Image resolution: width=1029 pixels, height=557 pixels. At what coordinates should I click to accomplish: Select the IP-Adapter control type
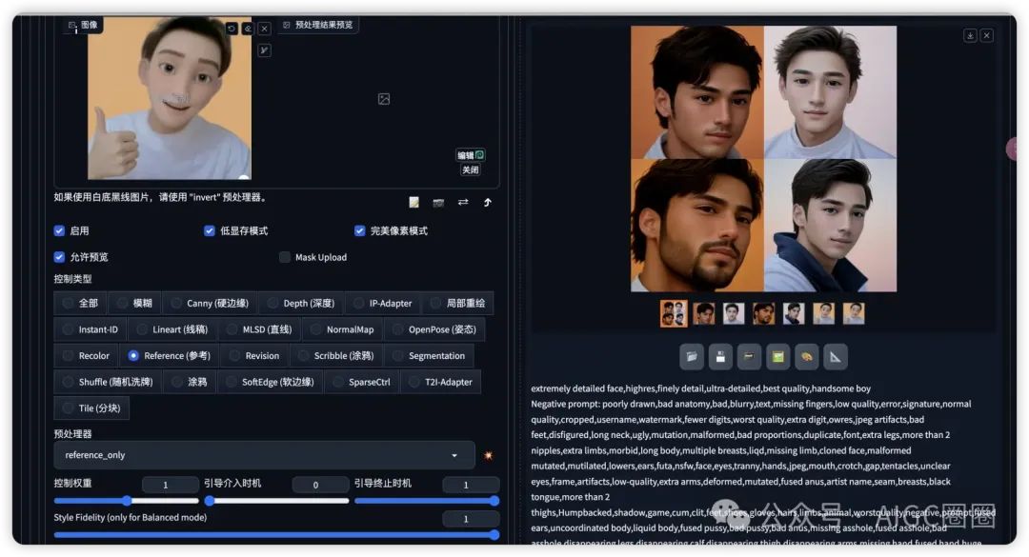point(382,304)
